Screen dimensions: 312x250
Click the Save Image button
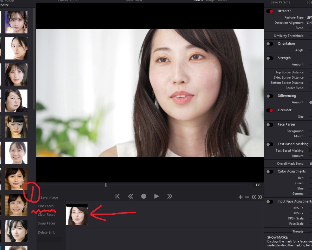pyautogui.click(x=49, y=198)
